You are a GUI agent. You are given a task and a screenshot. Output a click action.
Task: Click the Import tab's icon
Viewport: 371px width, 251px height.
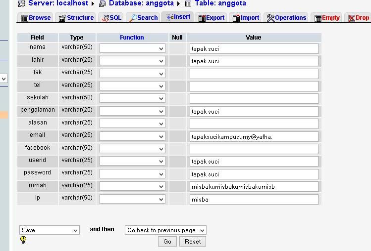236,18
